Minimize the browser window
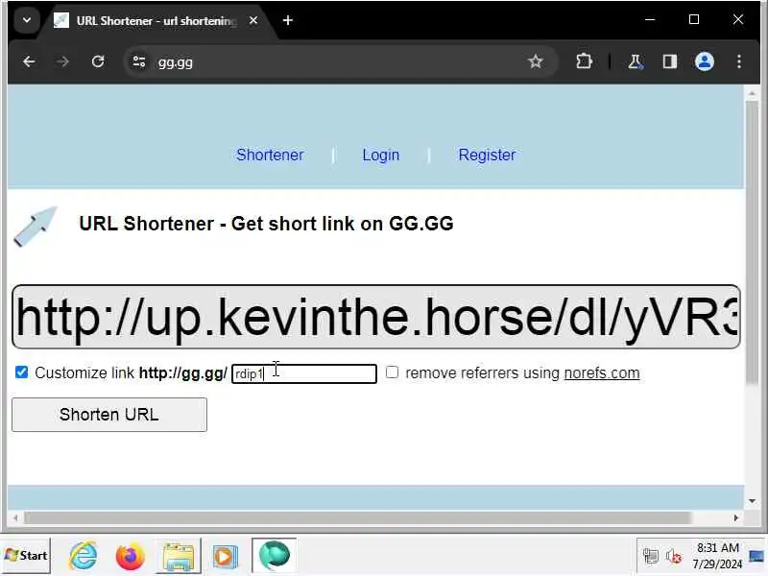768x576 pixels. [650, 19]
